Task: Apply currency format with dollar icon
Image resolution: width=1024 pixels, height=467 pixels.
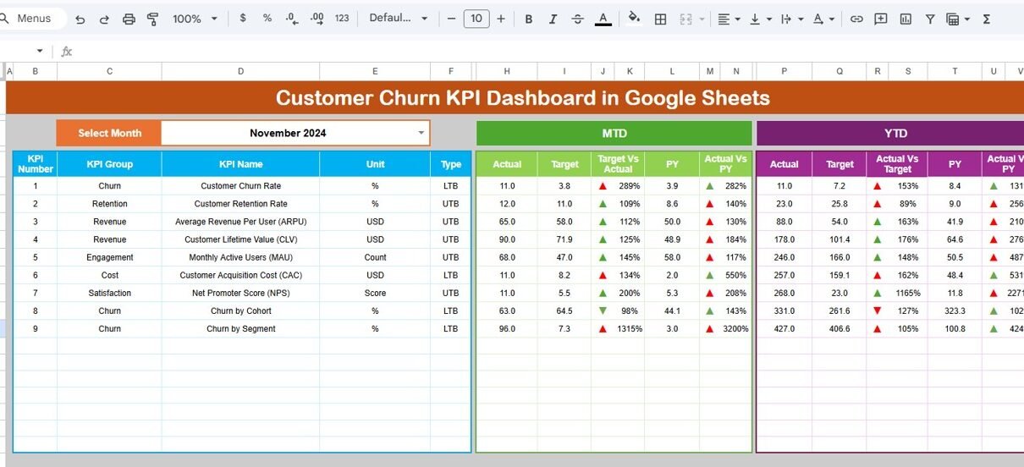Action: tap(243, 19)
